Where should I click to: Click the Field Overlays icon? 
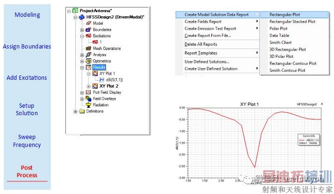point(88,99)
